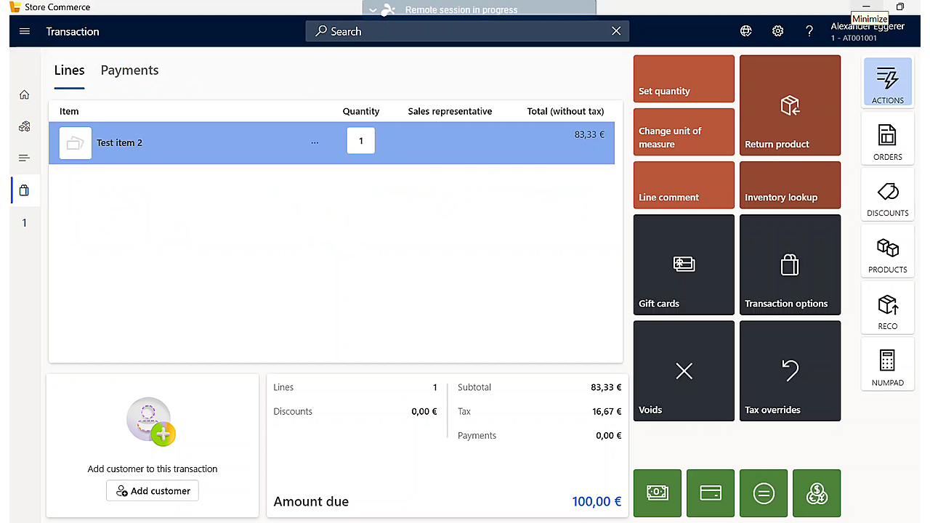Image resolution: width=930 pixels, height=523 pixels.
Task: Open the list lines icon in sidebar
Action: coord(24,158)
